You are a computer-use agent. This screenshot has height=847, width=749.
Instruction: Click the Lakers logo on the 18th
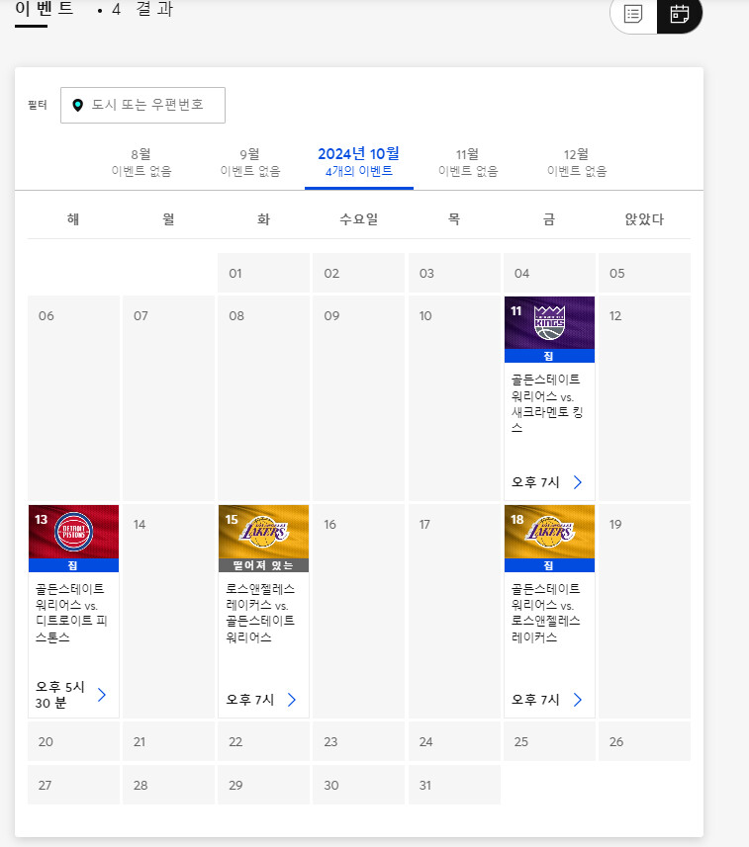(x=549, y=532)
